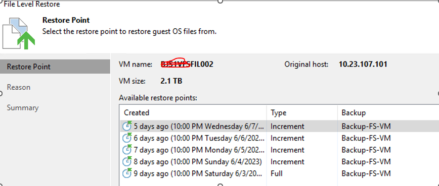Select the 6 days ago Tuesday restore point

click(279, 138)
